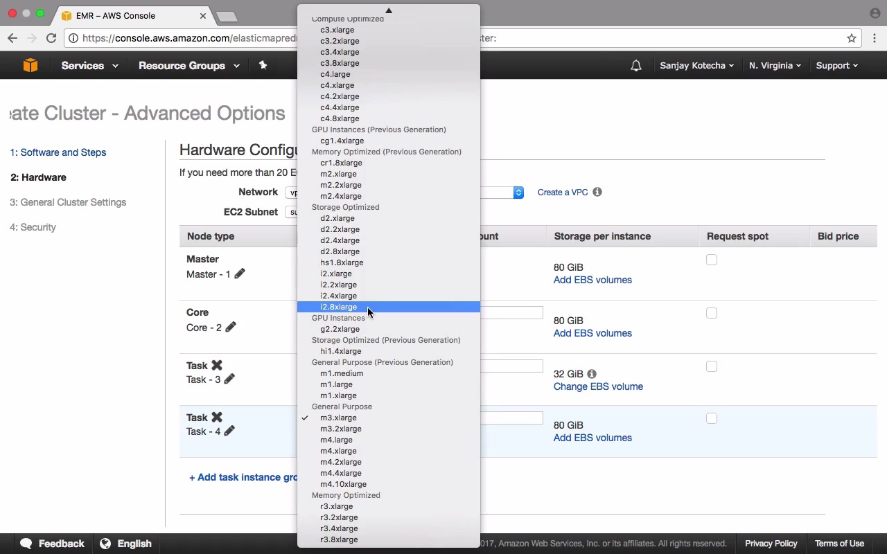The width and height of the screenshot is (887, 554).
Task: Close the EMR – AWS Console tab
Action: [x=203, y=15]
